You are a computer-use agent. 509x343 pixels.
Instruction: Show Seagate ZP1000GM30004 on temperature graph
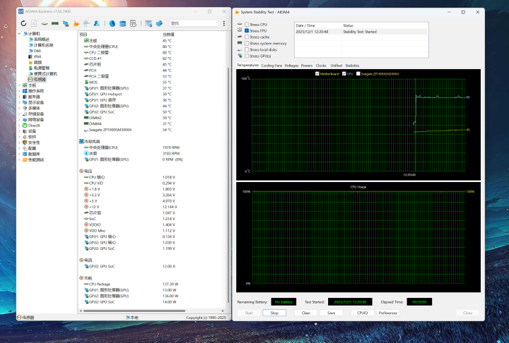point(359,73)
